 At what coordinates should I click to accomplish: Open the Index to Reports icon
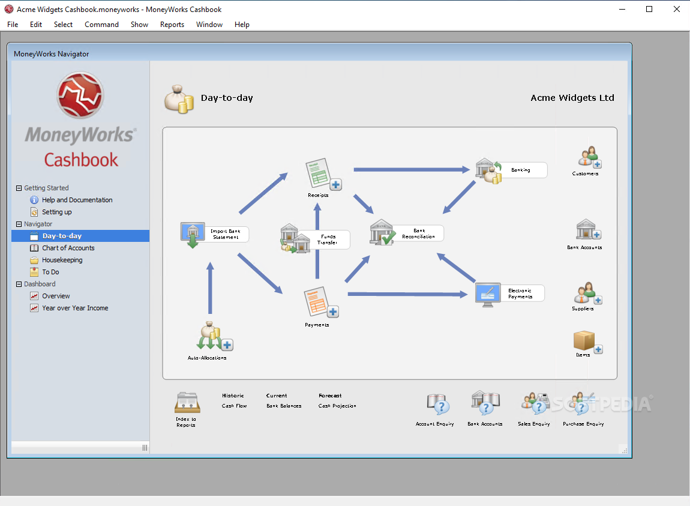click(x=187, y=403)
